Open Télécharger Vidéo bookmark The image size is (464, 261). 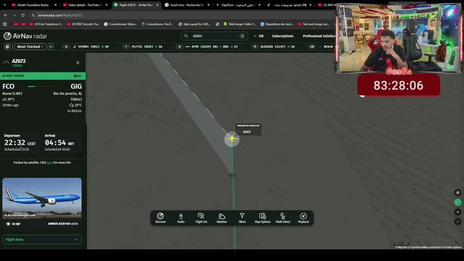(x=239, y=24)
